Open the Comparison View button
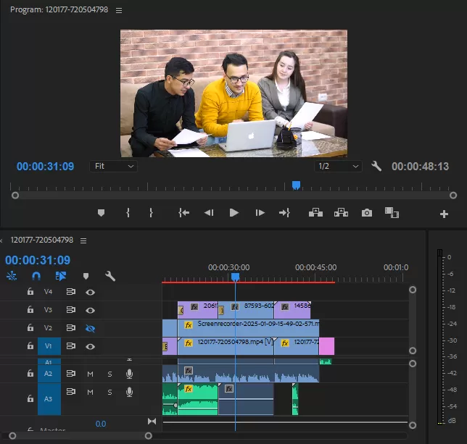The width and height of the screenshot is (467, 444). tap(392, 213)
